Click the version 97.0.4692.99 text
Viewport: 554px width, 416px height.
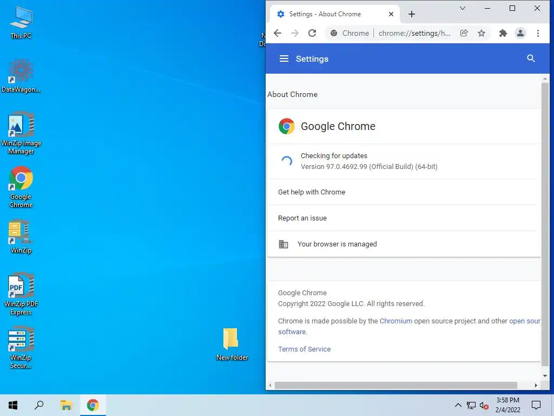click(x=369, y=167)
